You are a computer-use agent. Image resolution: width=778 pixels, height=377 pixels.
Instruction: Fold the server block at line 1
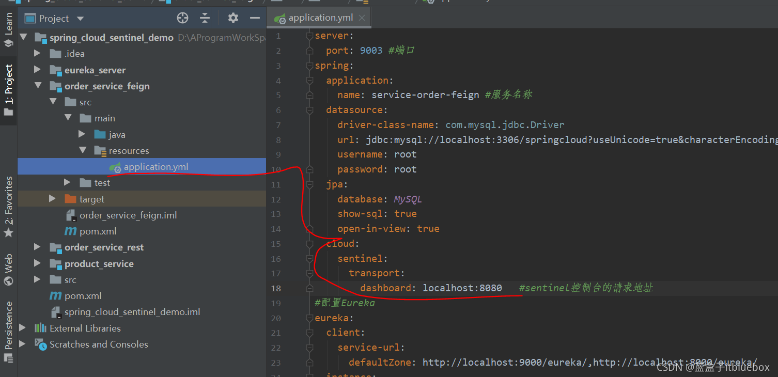[x=309, y=36]
